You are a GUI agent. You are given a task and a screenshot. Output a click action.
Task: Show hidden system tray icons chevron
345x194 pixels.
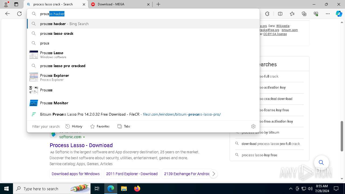(291, 189)
